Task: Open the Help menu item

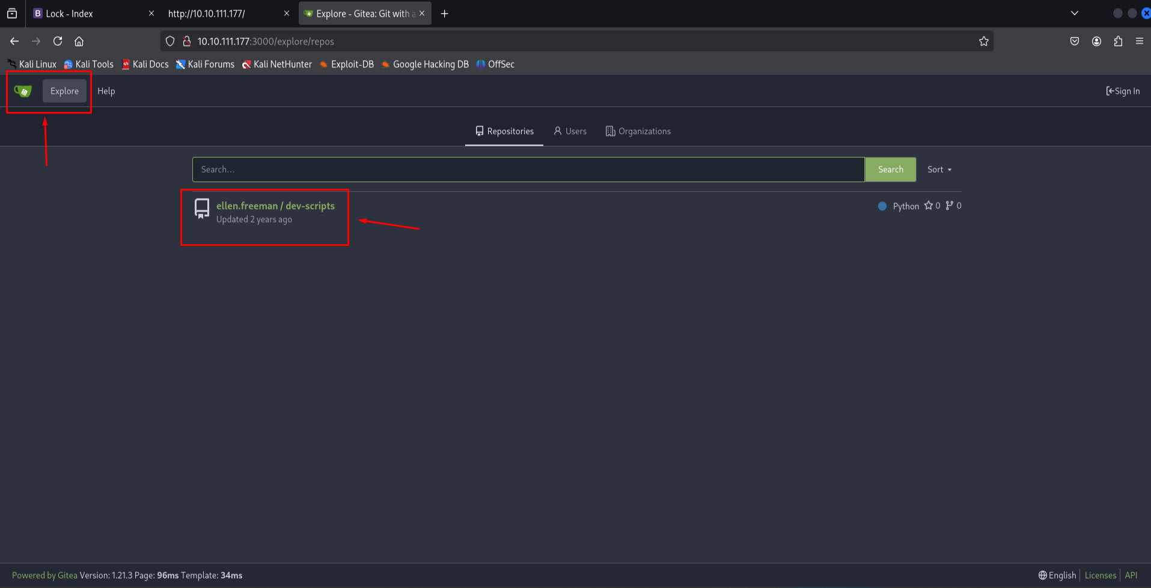Action: click(106, 91)
